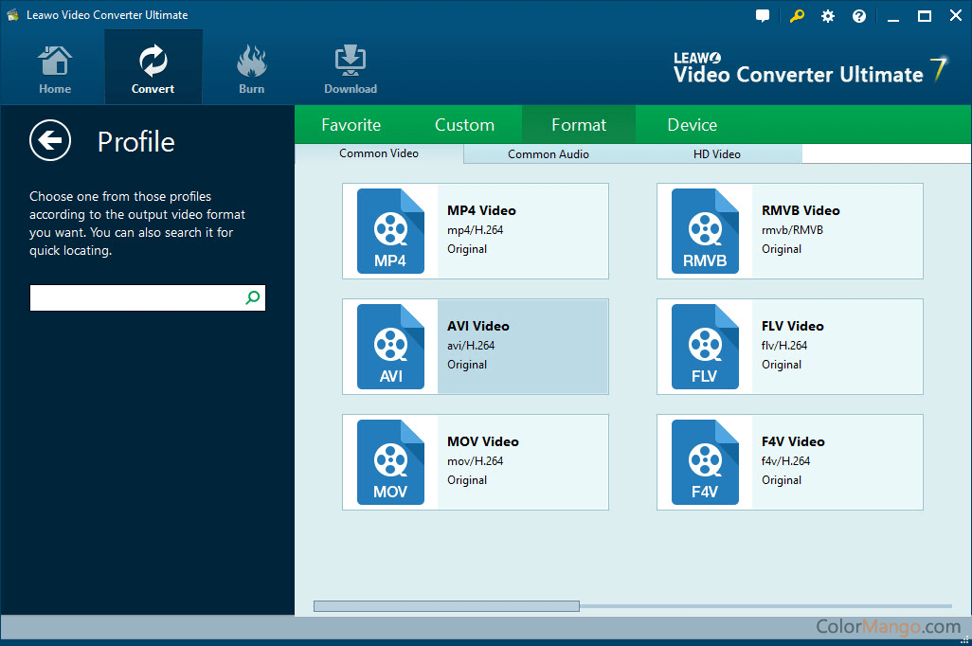972x646 pixels.
Task: Open the help question mark icon
Action: click(x=859, y=16)
